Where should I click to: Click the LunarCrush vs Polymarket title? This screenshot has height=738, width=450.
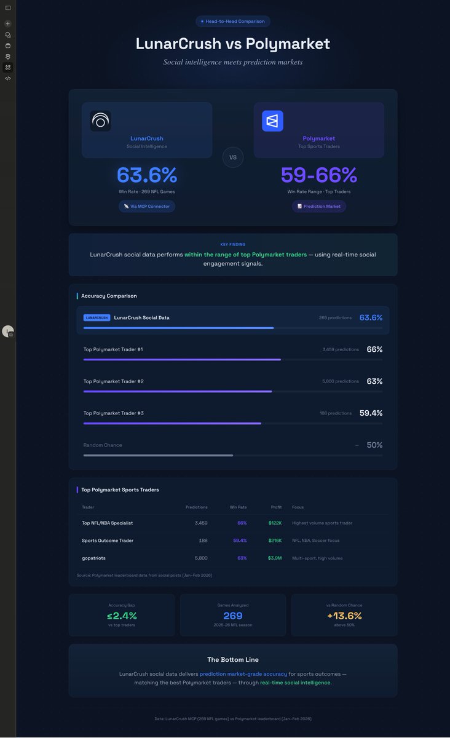click(233, 44)
